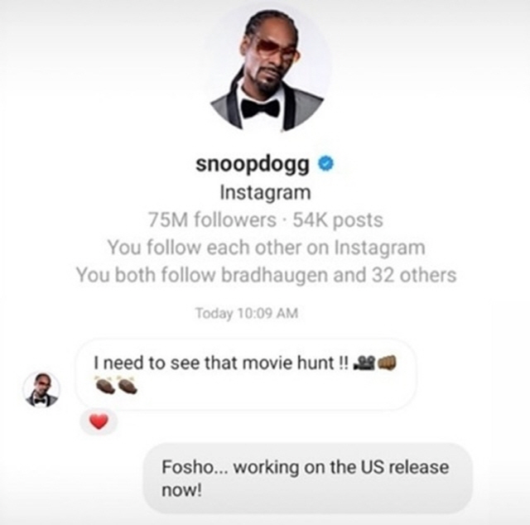Click the '54K posts' count
Image resolution: width=530 pixels, height=525 pixels.
click(x=338, y=220)
